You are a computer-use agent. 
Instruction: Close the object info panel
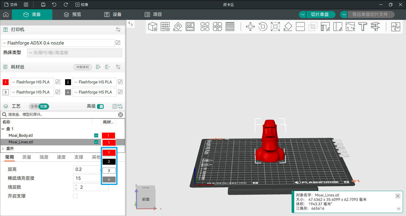398,196
